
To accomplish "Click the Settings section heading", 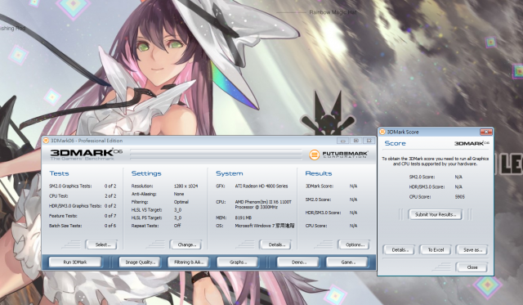I will tap(146, 173).
